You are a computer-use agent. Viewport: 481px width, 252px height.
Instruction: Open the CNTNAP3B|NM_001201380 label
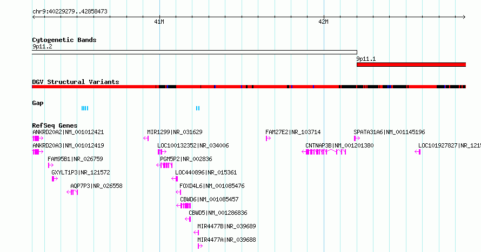point(339,145)
